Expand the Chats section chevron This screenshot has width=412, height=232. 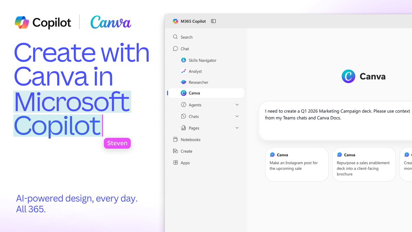pos(237,116)
